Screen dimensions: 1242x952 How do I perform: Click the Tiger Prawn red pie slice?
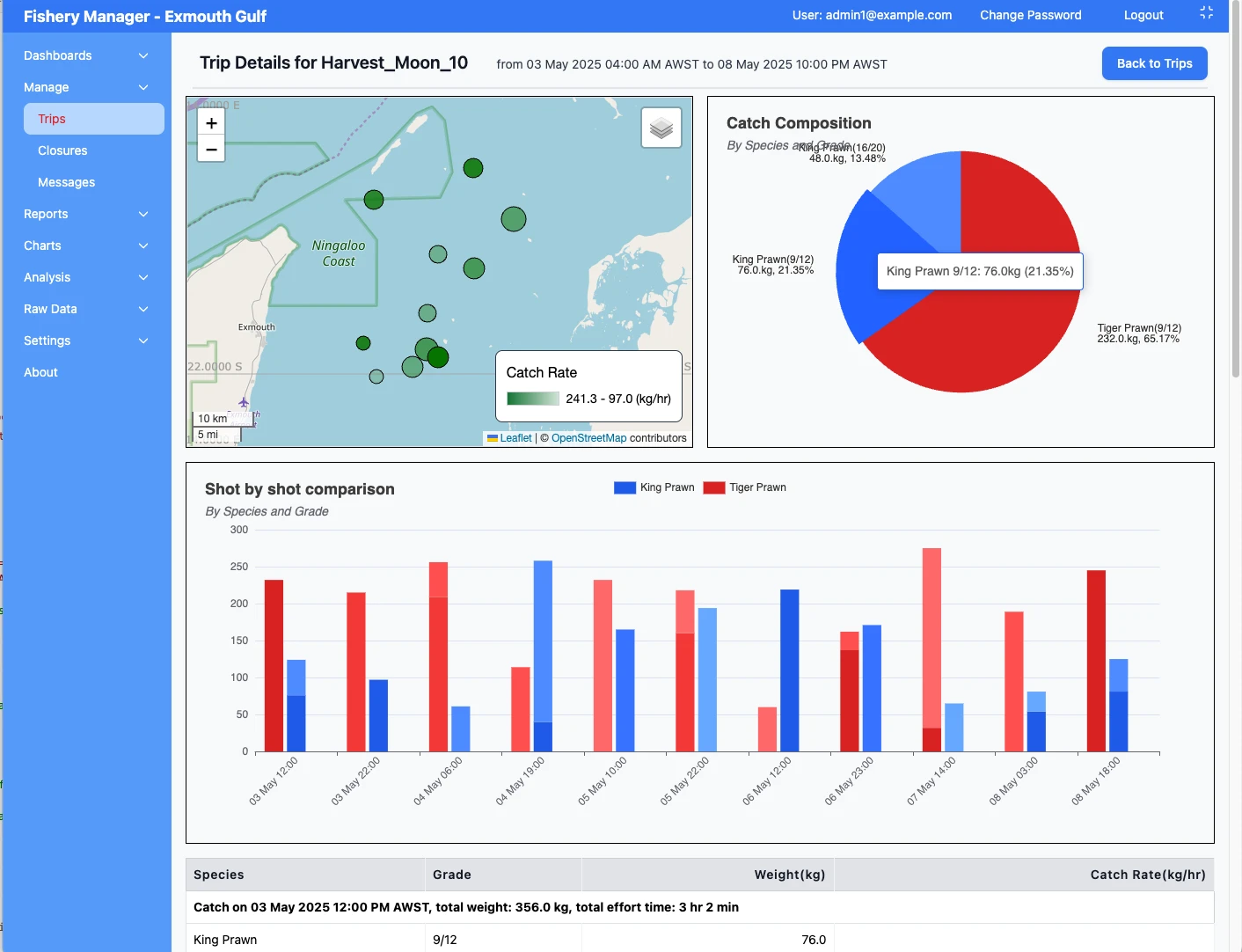coord(985,343)
